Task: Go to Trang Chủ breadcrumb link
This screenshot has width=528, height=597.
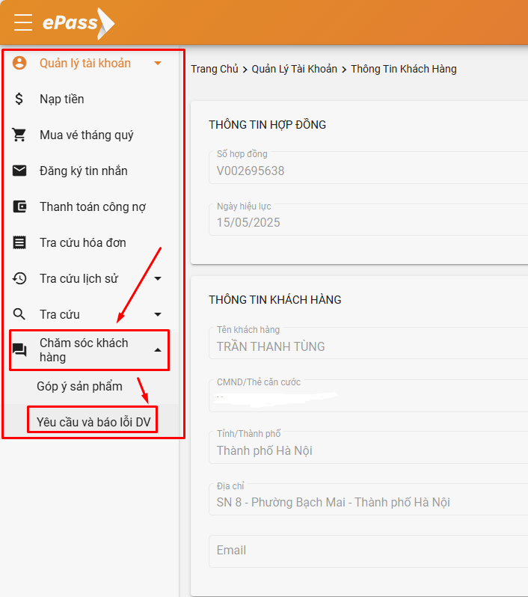Action: coord(214,69)
